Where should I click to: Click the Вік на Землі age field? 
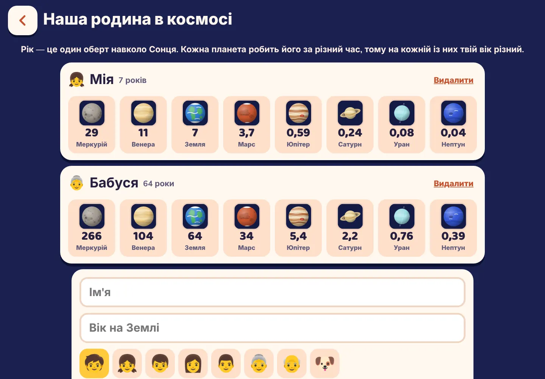[x=272, y=328]
